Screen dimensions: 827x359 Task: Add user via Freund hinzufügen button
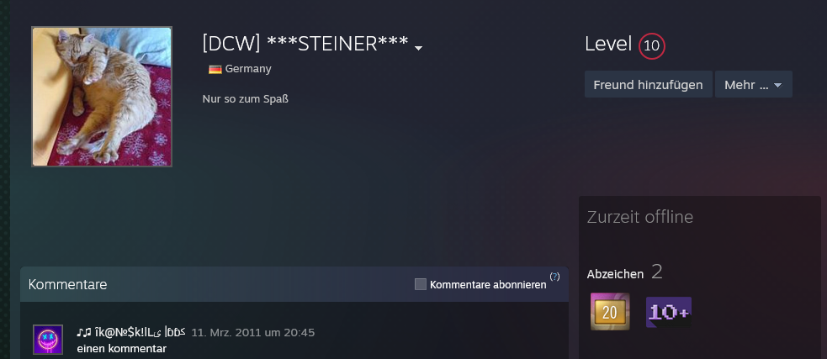pos(648,84)
